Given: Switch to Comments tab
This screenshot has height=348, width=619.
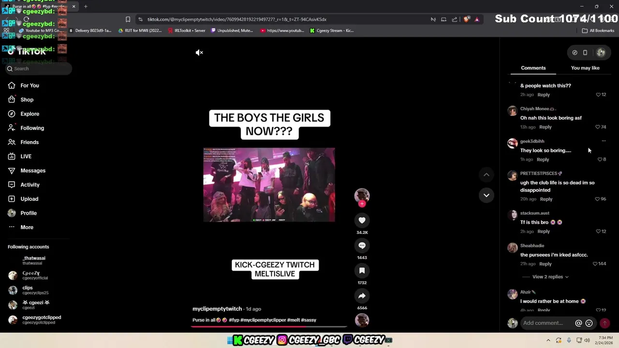Looking at the screenshot, I should 533,68.
